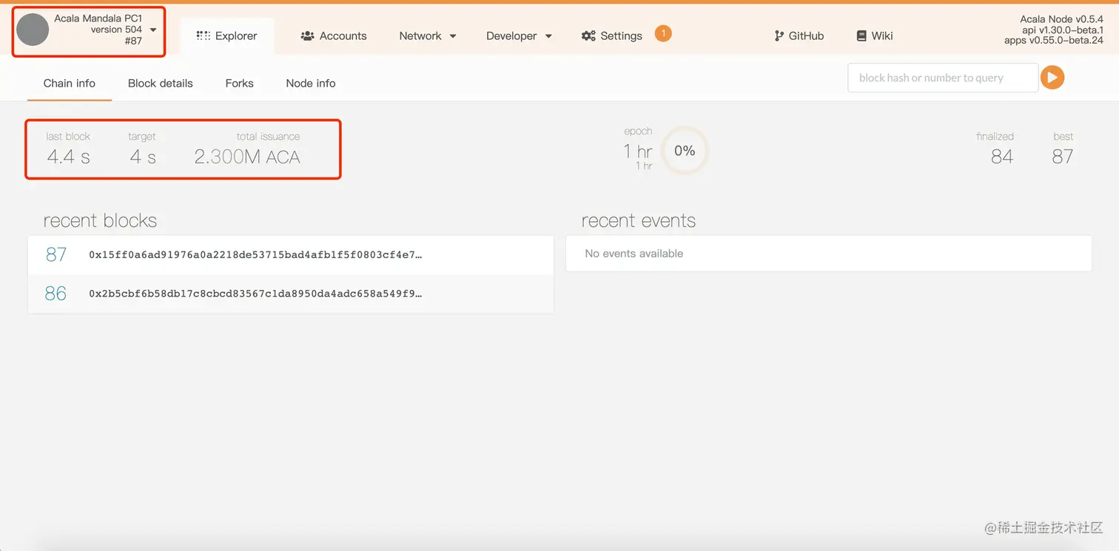Click the Wiki book icon
1119x551 pixels.
(x=861, y=36)
